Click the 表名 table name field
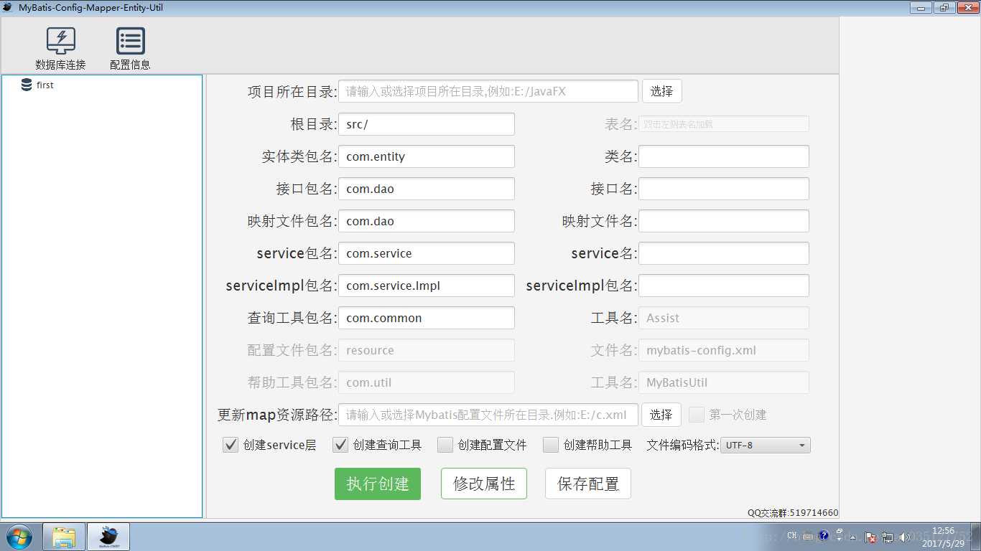This screenshot has width=981, height=551. pos(724,124)
